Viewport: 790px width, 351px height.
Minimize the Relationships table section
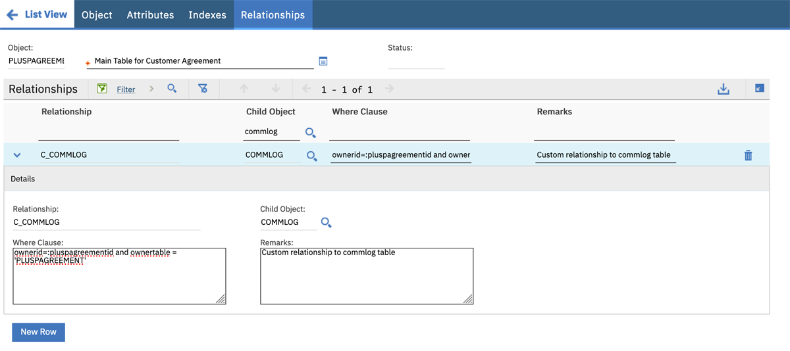[759, 89]
